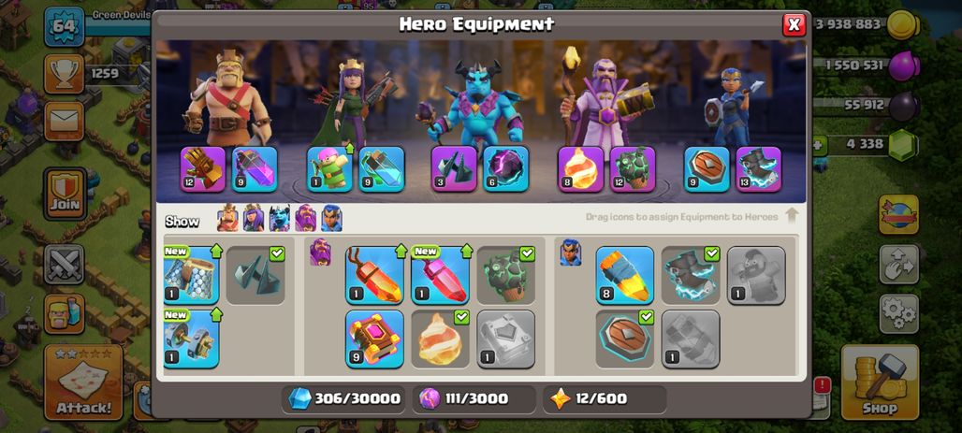Toggle Royal Champion filter in Show row

pyautogui.click(x=331, y=218)
